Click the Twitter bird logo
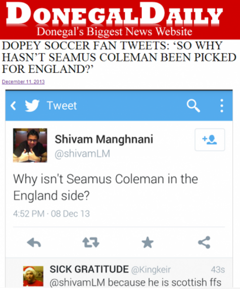 pos(32,106)
